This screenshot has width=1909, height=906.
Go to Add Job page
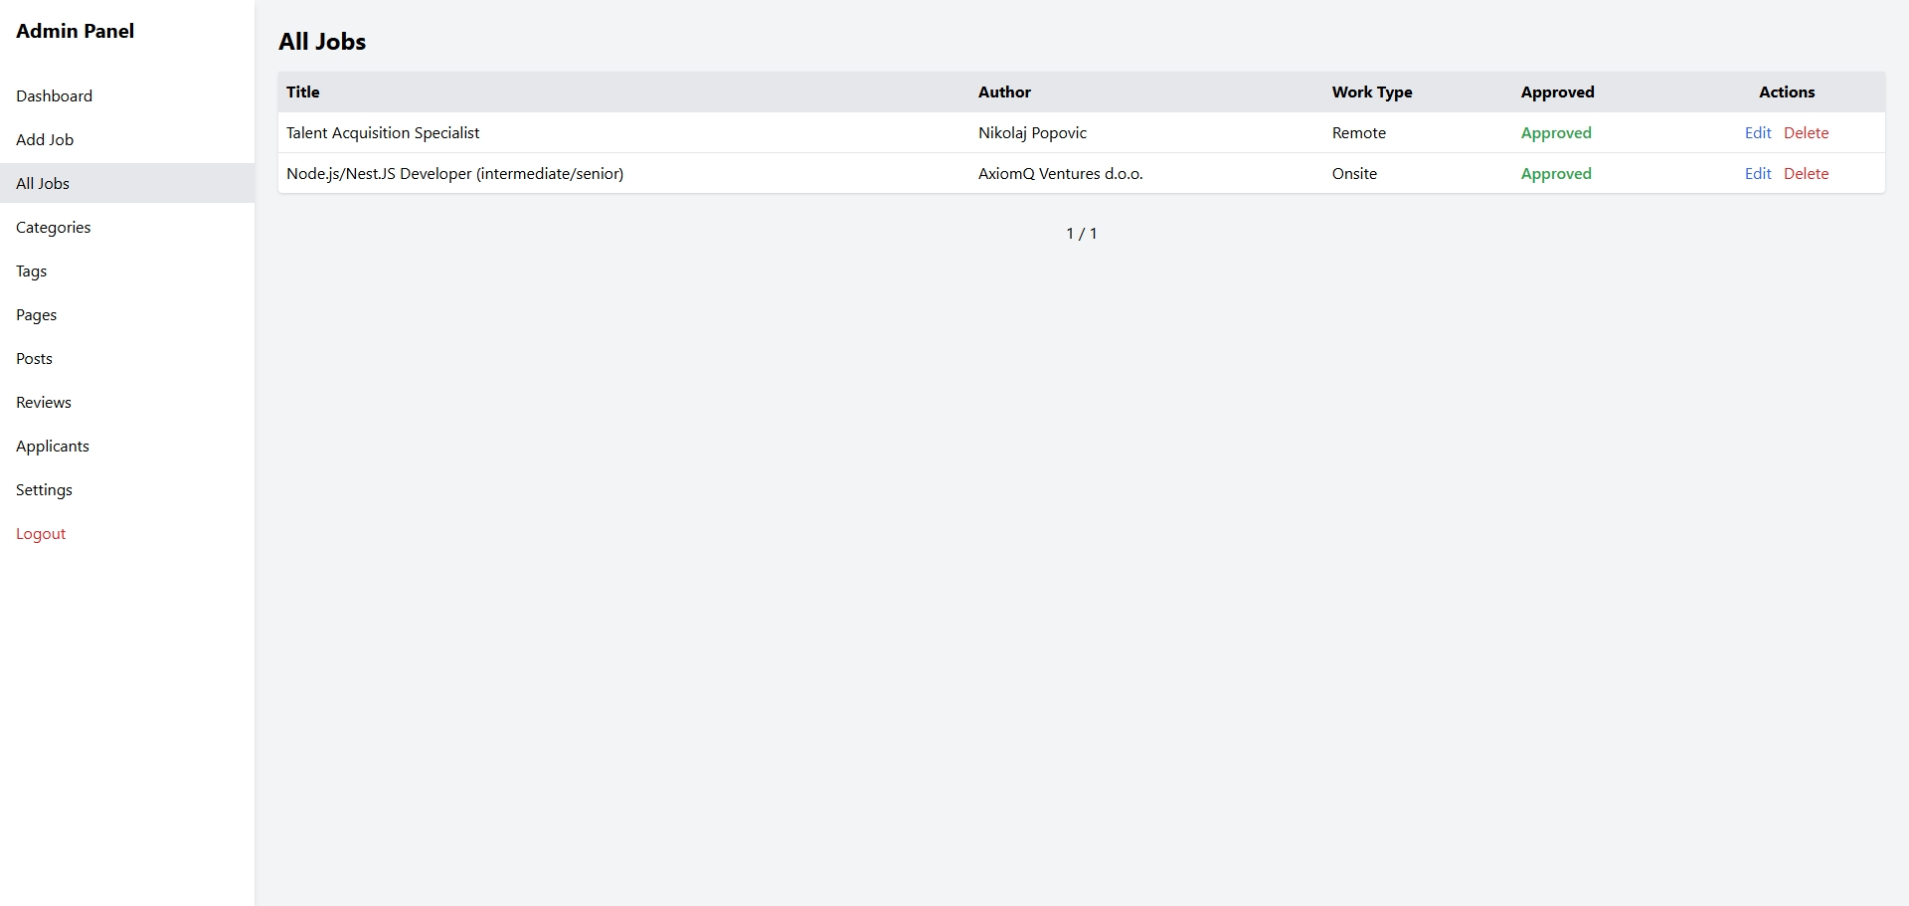pyautogui.click(x=45, y=139)
